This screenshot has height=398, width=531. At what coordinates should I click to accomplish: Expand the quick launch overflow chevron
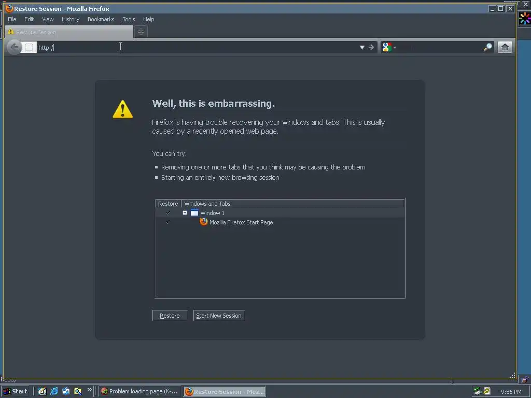pos(89,390)
